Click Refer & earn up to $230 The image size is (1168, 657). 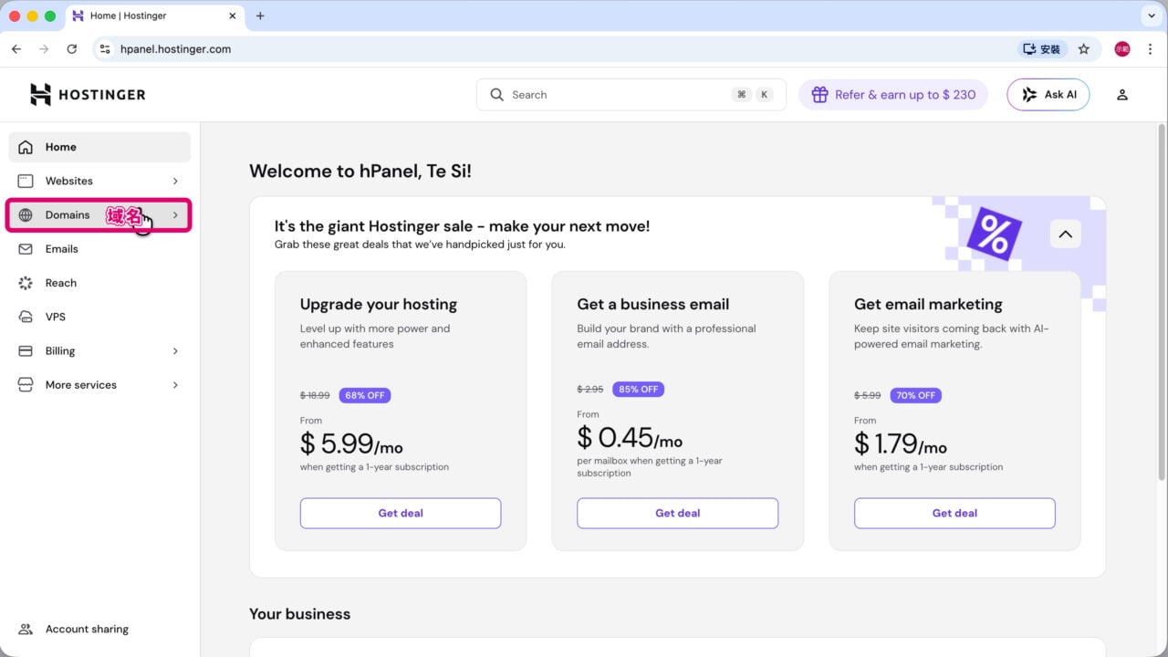893,95
